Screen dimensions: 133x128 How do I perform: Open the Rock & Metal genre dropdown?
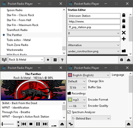[x=26, y=60]
